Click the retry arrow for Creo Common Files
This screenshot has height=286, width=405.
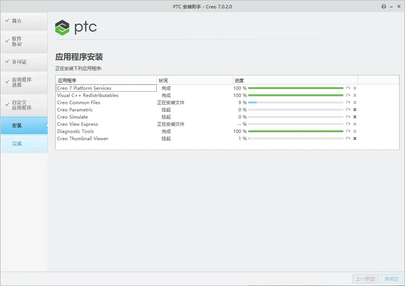pyautogui.click(x=348, y=102)
